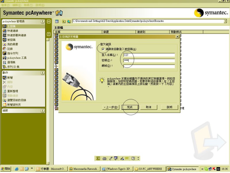Collapse the 動作 panel
Viewport: 230px width, 173px height.
tap(42, 73)
